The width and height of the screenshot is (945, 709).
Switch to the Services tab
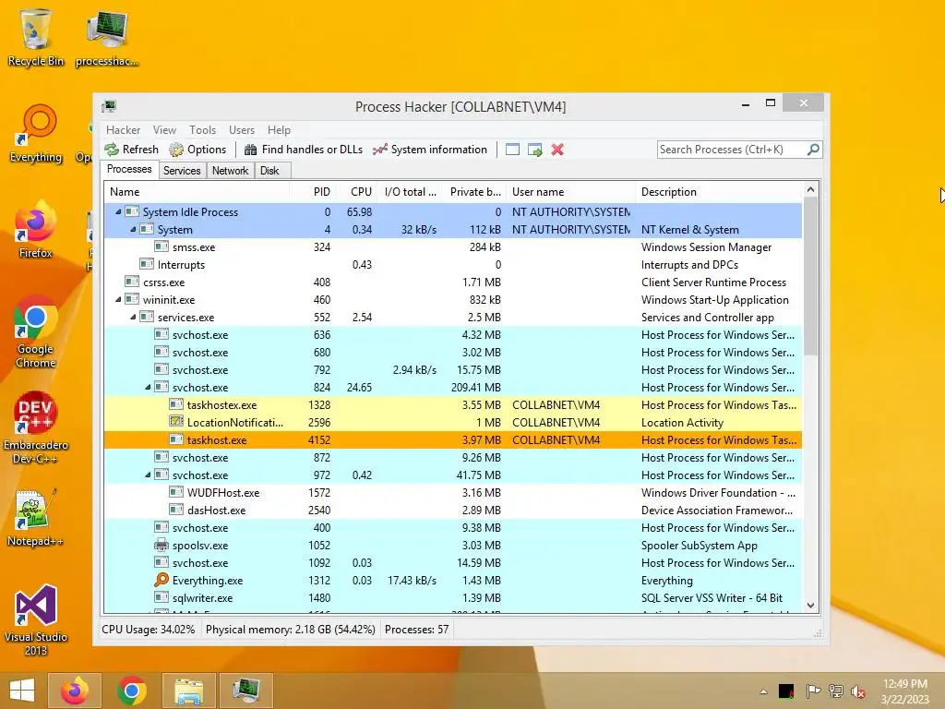pos(182,171)
